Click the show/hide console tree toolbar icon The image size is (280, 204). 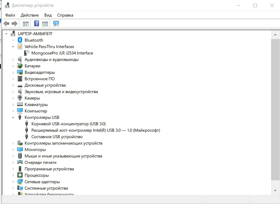click(25, 23)
